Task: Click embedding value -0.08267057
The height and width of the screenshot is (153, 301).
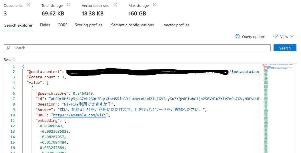Action: tap(52, 137)
